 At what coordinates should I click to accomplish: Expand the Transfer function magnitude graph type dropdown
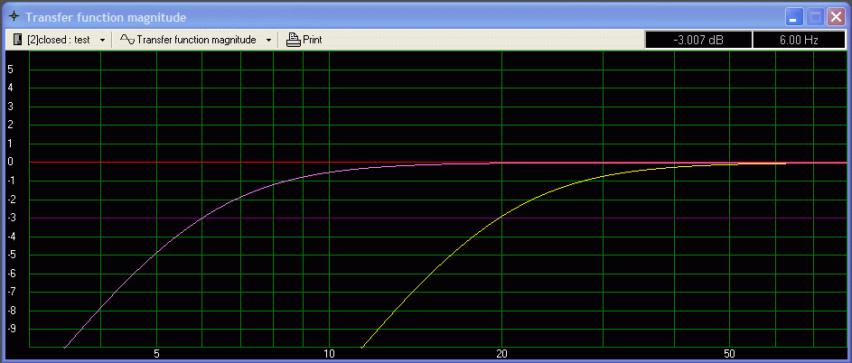(x=268, y=41)
